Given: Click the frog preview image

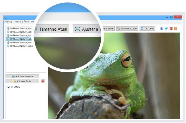Looking at the screenshot, I should point(116,83).
